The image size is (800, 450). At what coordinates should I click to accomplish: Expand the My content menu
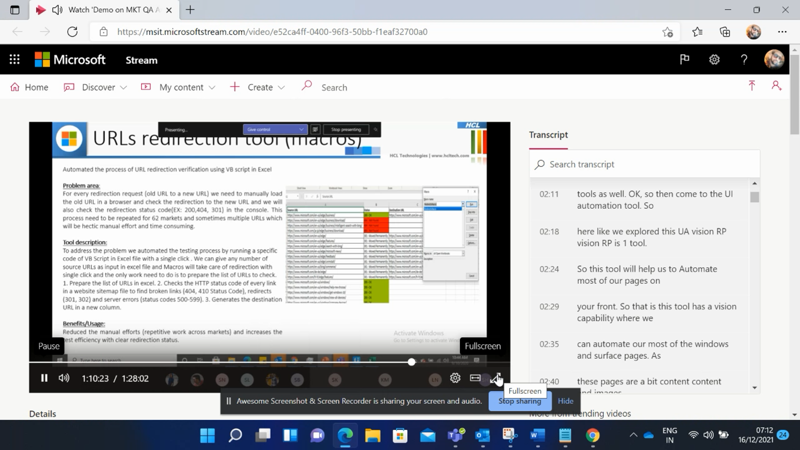178,87
